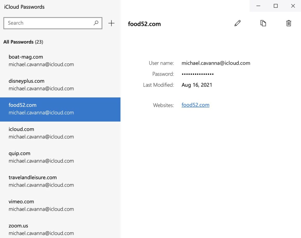This screenshot has height=238, width=301.
Task: Click the magnifying glass in the search box
Action: pyautogui.click(x=96, y=23)
